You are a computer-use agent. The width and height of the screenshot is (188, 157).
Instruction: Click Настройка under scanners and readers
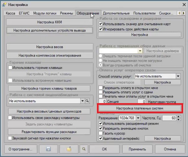(140, 35)
